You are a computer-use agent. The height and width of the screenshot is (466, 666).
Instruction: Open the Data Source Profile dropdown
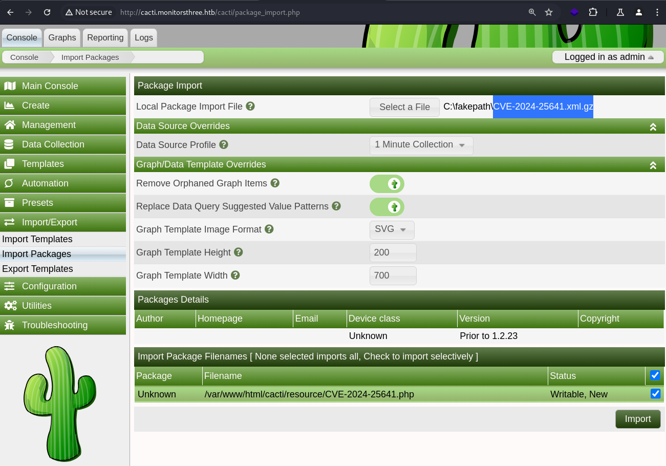421,145
